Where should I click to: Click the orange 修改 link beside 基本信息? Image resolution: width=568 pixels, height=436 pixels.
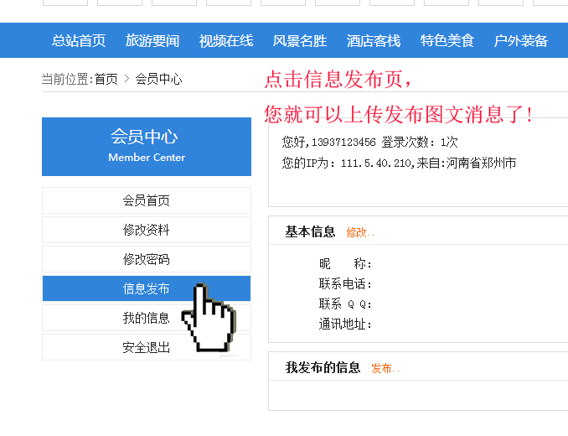point(358,232)
